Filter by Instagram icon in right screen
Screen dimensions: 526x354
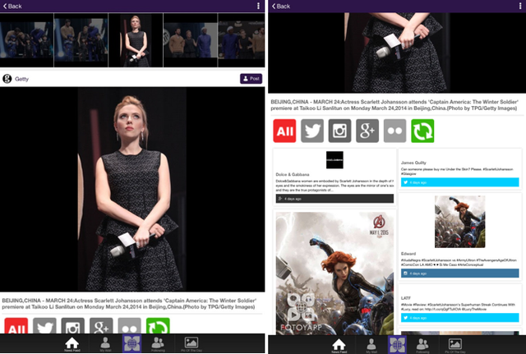tap(339, 131)
